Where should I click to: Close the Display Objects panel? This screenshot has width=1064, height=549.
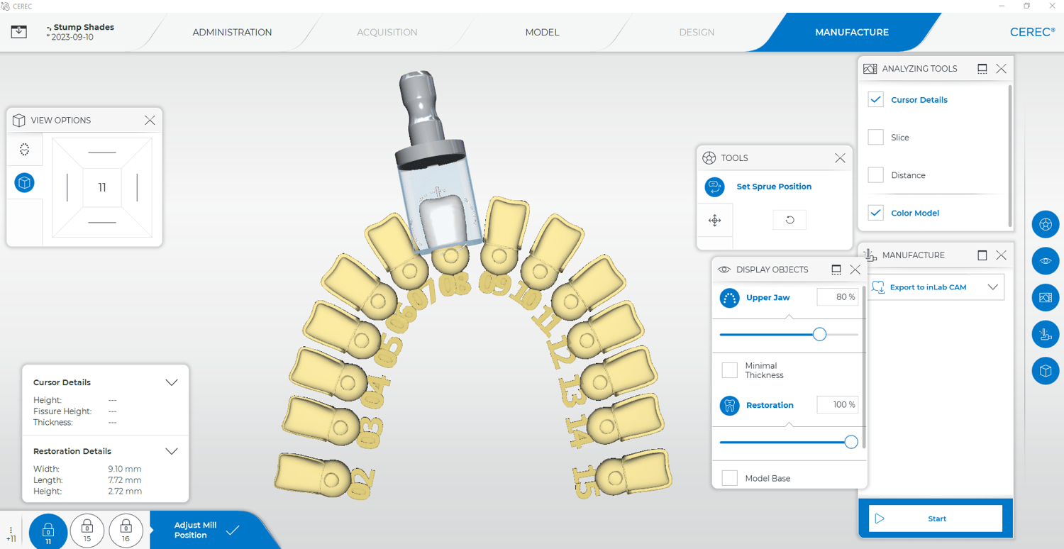click(x=855, y=270)
